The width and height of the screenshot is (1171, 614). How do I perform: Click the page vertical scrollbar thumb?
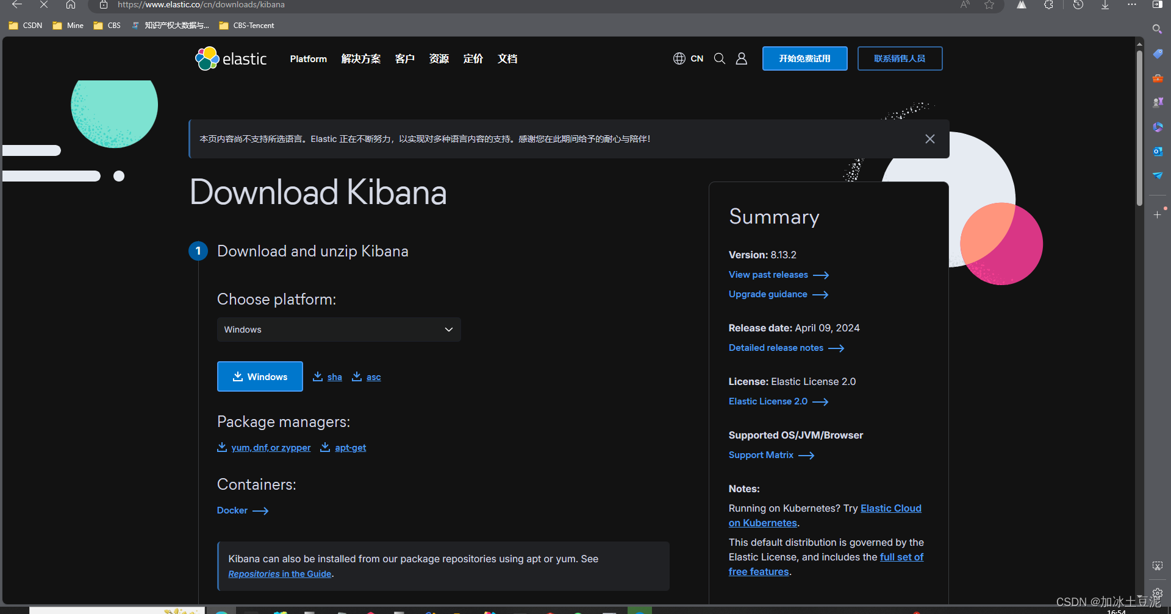1139,128
